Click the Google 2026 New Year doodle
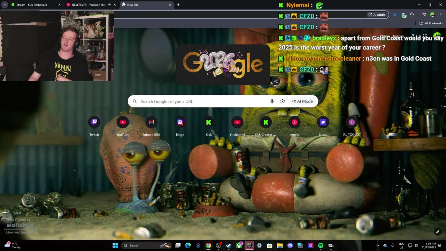Screen dimensions: 446x251 tap(223, 64)
